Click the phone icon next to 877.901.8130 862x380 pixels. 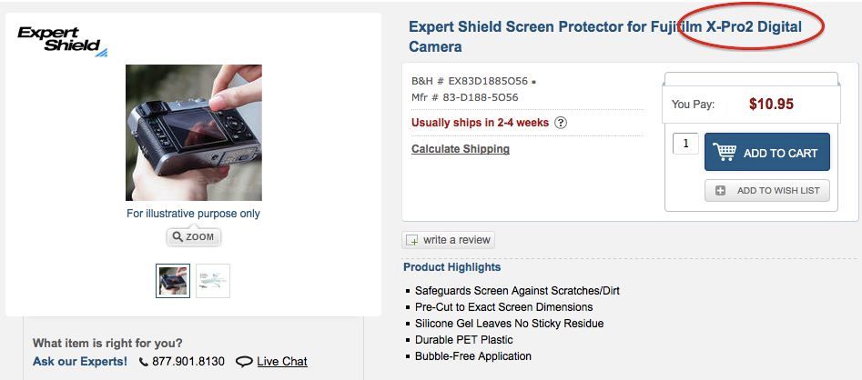click(144, 362)
